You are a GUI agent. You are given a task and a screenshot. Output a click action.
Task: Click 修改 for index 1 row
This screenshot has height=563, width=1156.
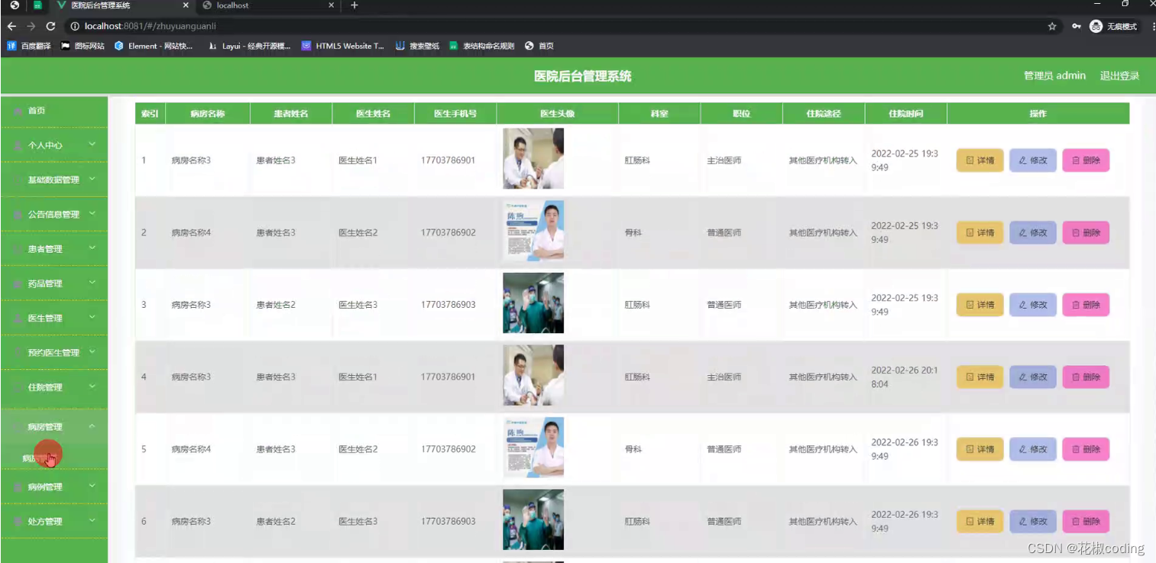point(1033,160)
